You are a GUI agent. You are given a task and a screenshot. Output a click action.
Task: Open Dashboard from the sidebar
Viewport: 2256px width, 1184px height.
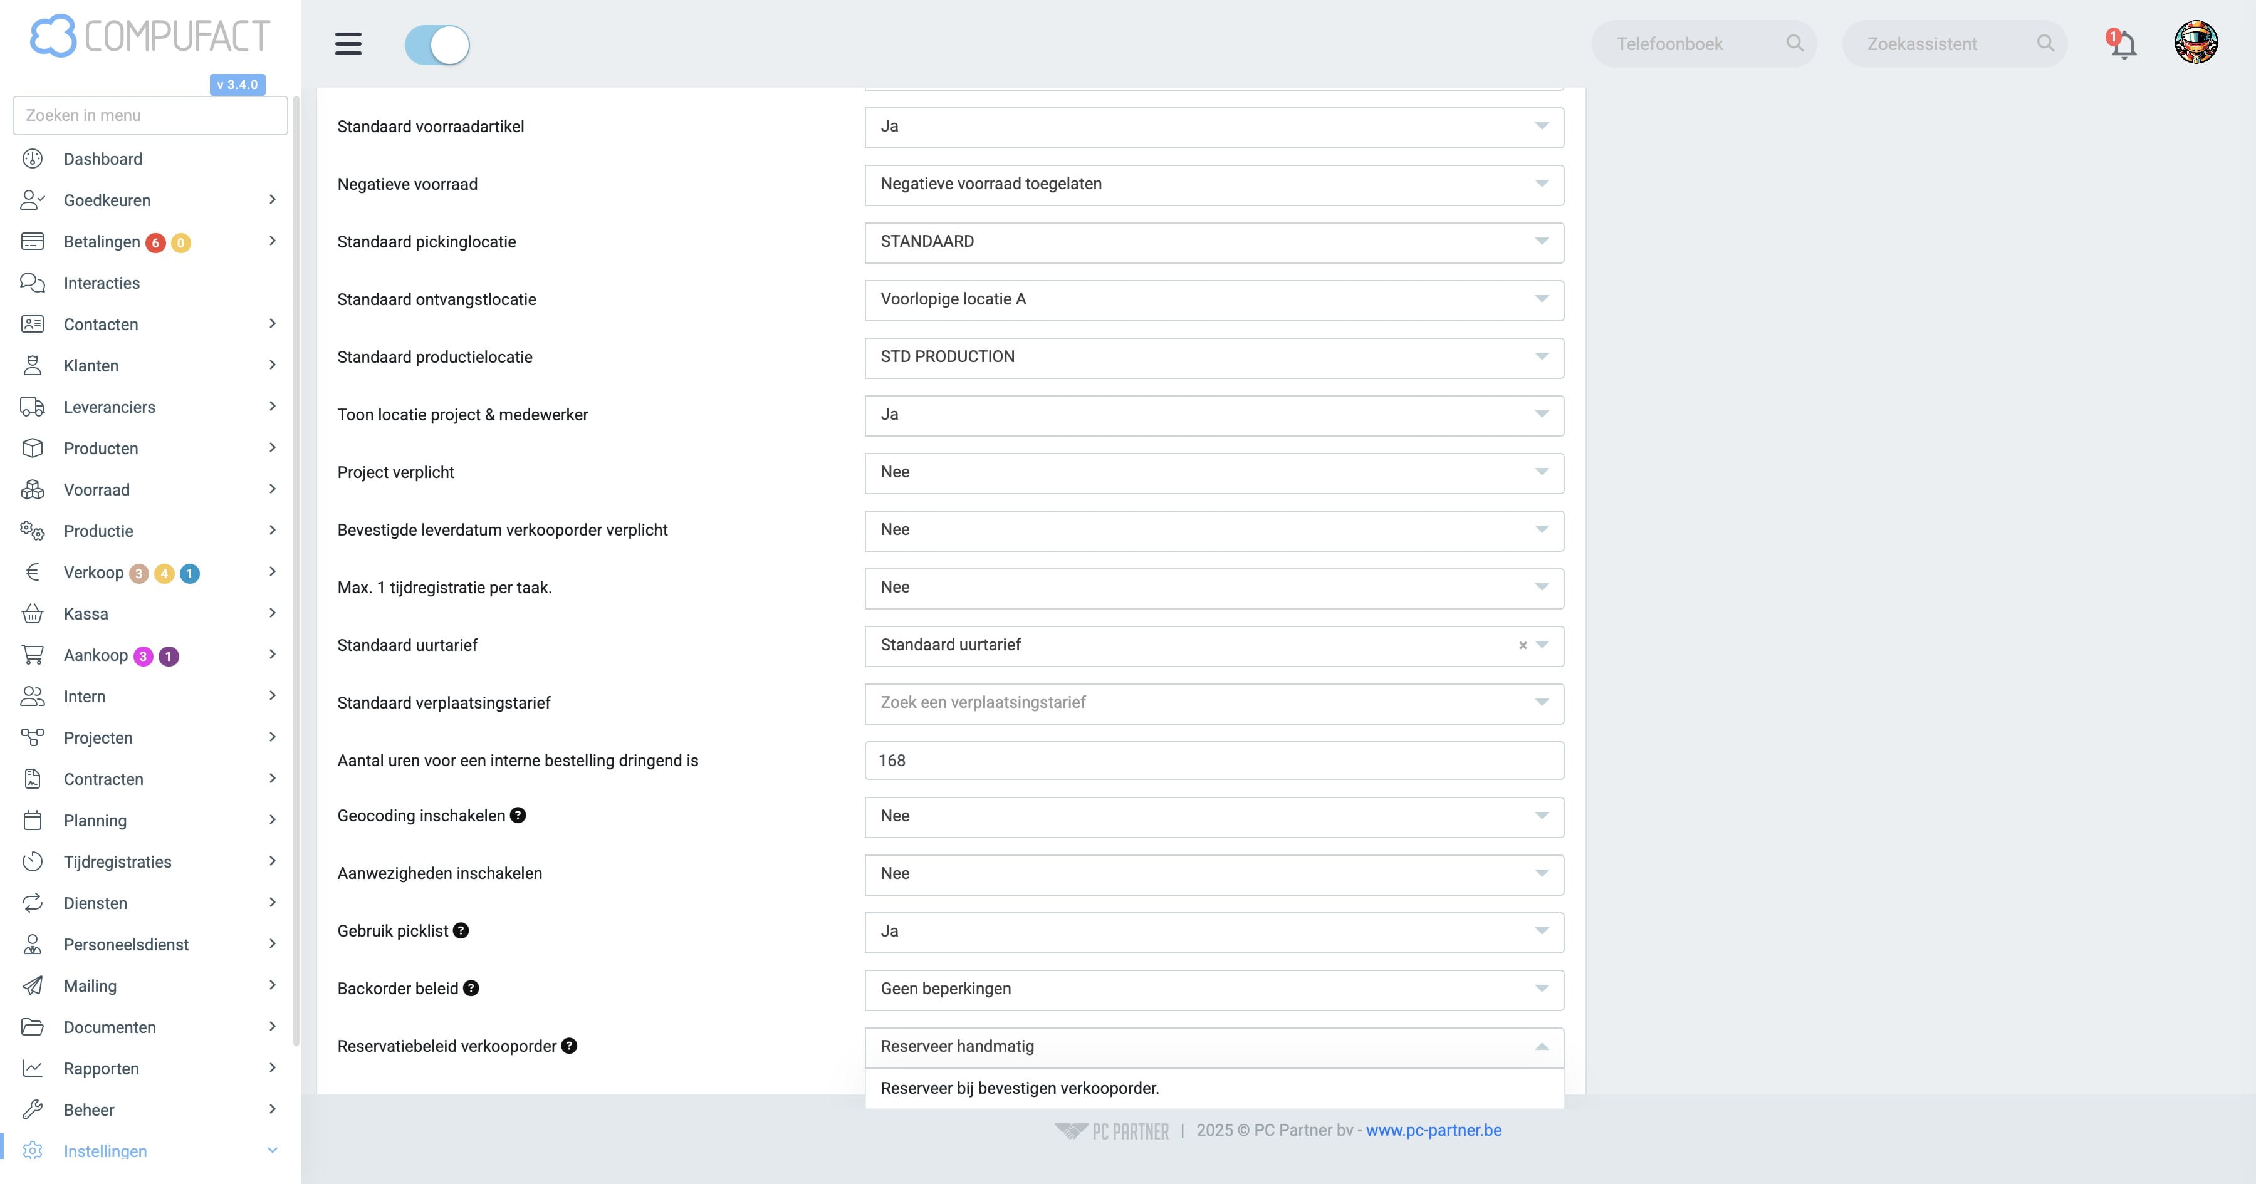103,159
